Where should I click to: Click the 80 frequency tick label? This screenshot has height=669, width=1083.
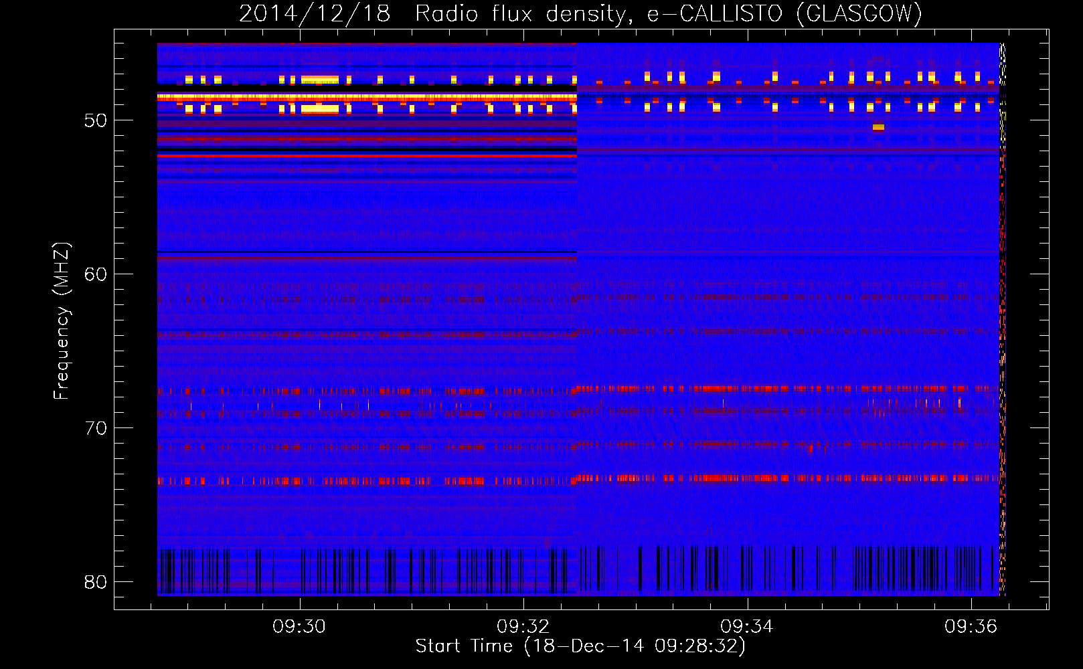point(96,582)
